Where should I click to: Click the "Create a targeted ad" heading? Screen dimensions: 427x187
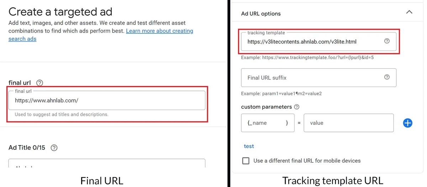tap(60, 12)
